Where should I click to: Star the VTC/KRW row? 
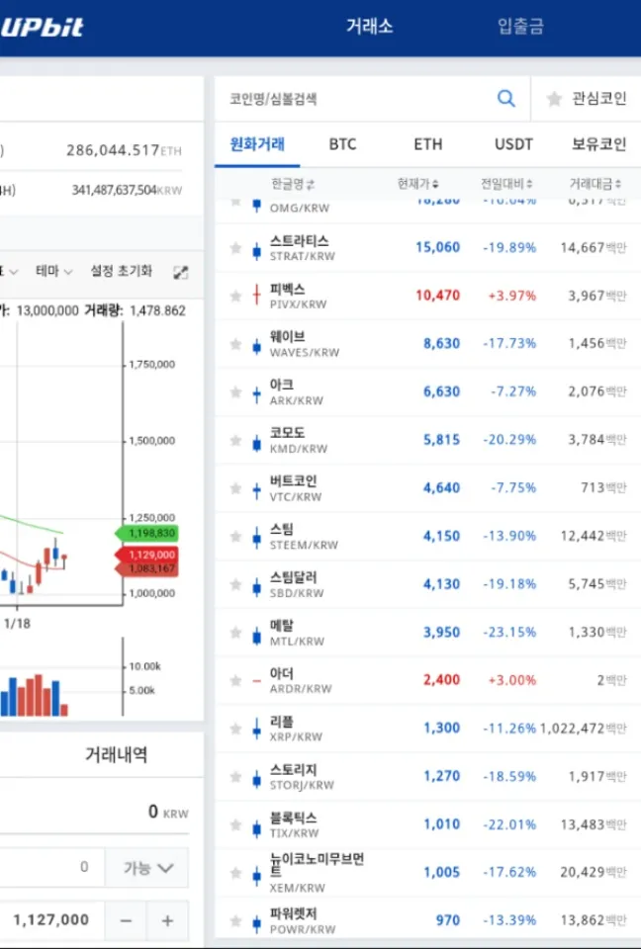235,488
